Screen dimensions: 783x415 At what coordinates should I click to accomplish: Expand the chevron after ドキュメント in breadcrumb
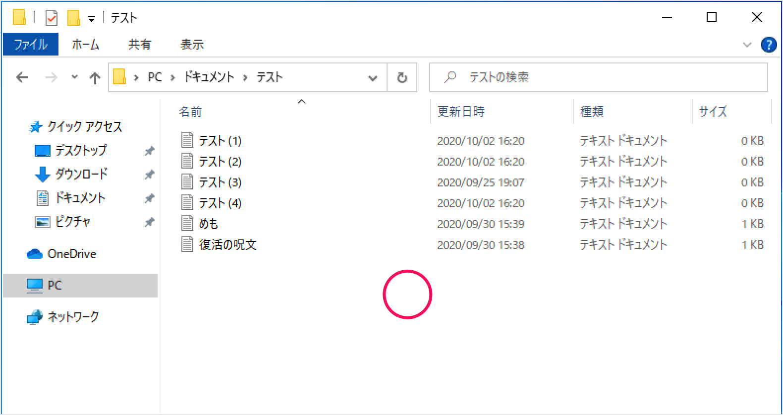tap(245, 77)
